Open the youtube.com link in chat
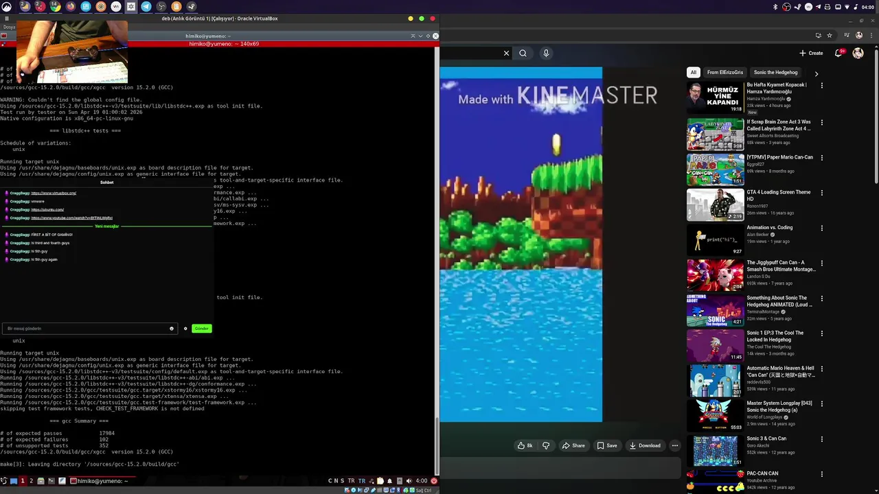The height and width of the screenshot is (494, 879). click(71, 218)
